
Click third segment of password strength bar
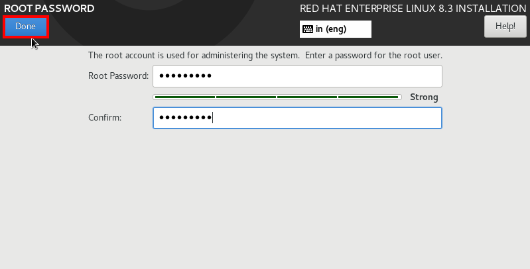click(307, 97)
